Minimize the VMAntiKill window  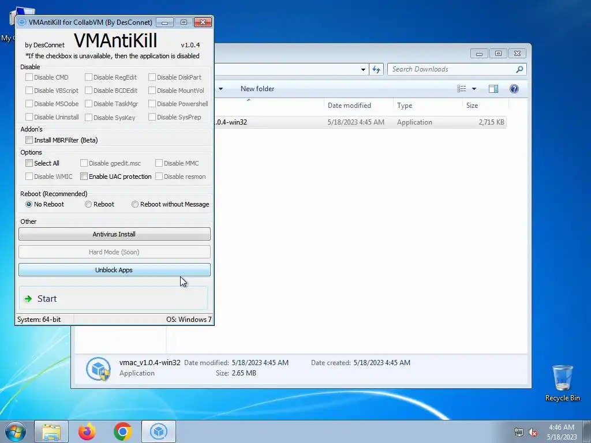point(164,22)
